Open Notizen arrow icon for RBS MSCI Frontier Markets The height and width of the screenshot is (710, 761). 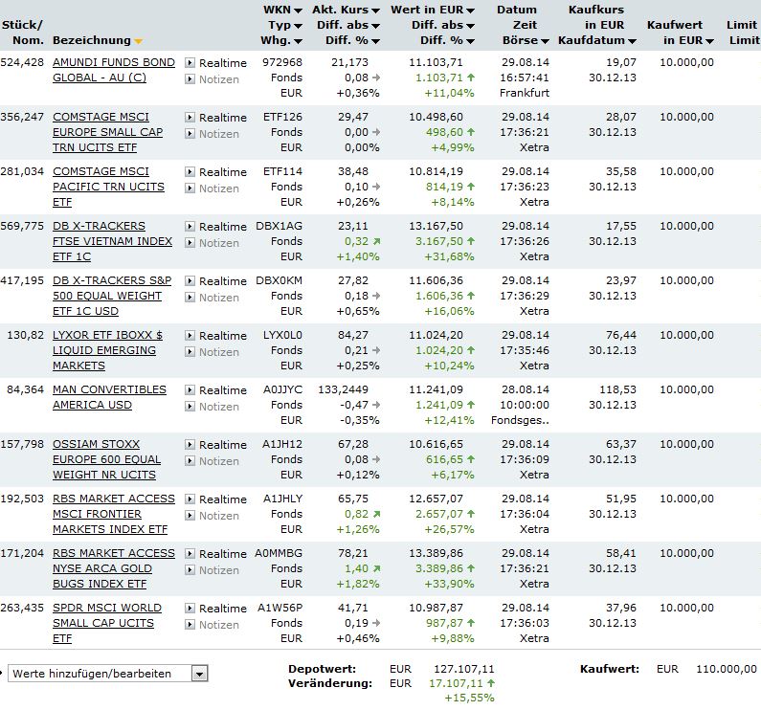(190, 515)
